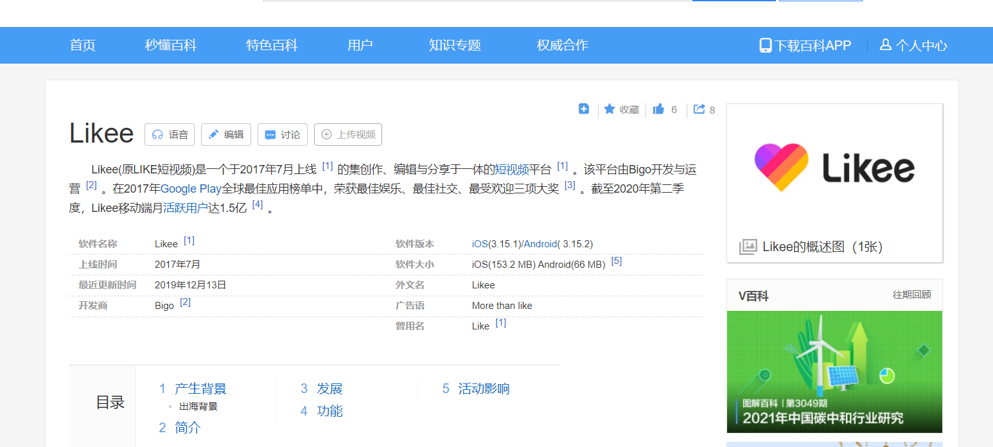Follow the 活跃用户 hyperlink

(186, 208)
